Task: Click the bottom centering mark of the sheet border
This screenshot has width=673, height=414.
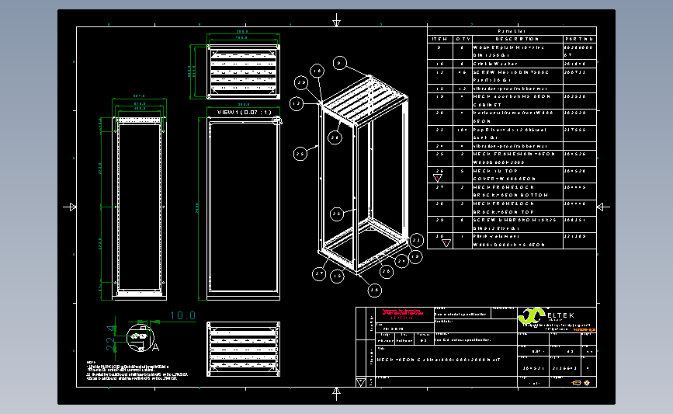Action: point(337,393)
